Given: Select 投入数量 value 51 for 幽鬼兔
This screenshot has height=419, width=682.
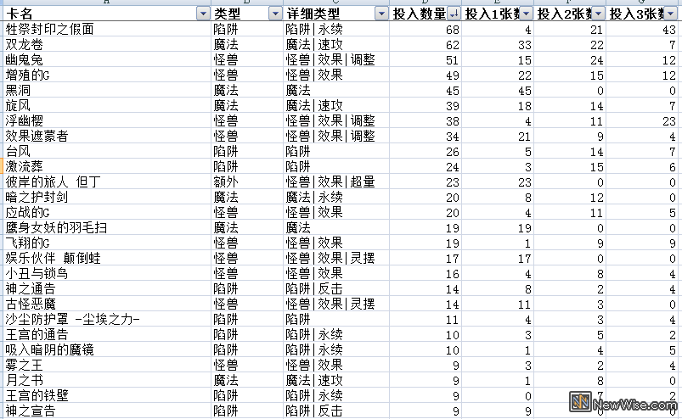Looking at the screenshot, I should 425,59.
